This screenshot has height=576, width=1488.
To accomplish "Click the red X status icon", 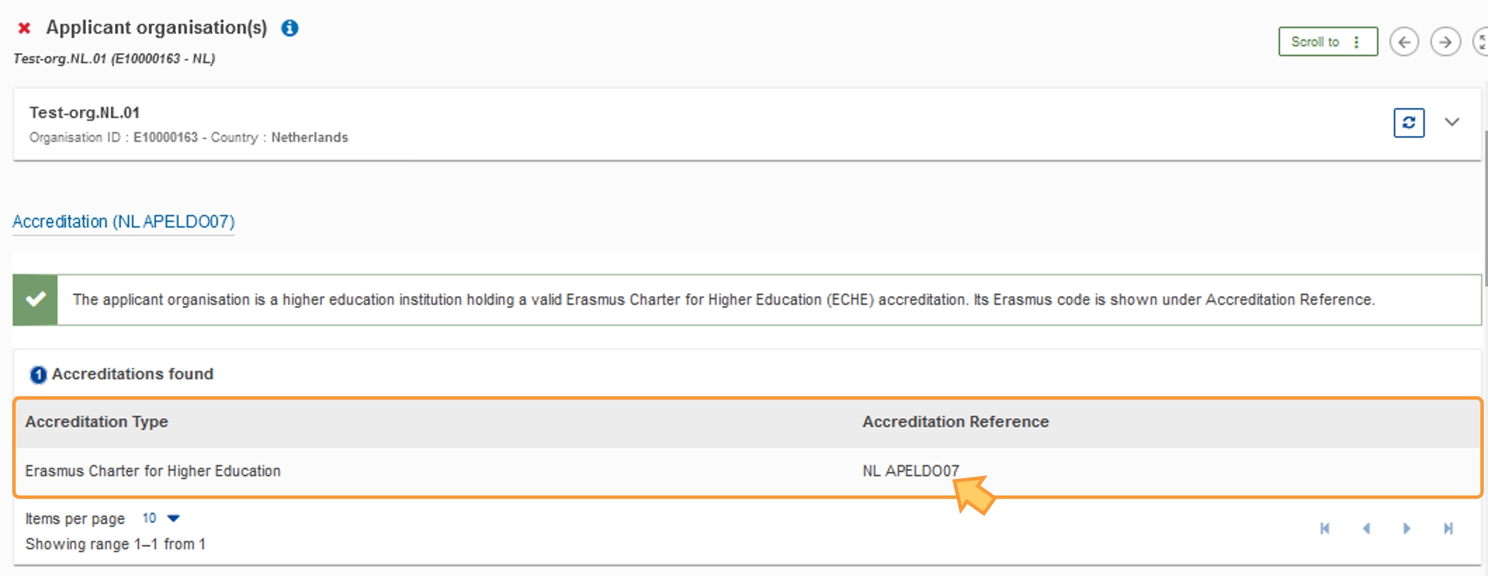I will tap(24, 28).
